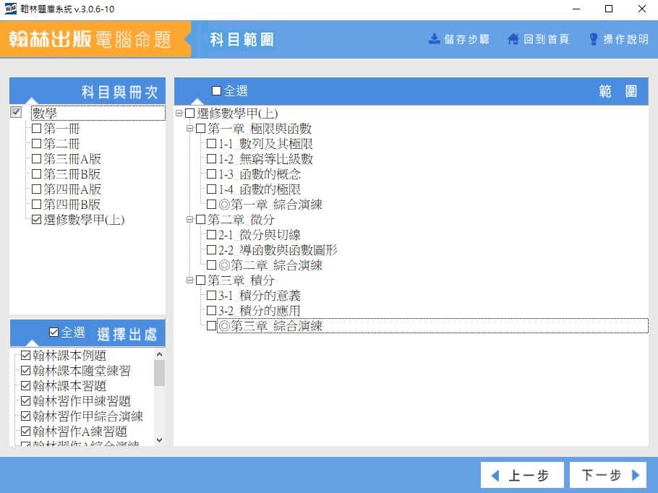Uncheck 選修數學甲(上) in subject list

click(x=36, y=220)
